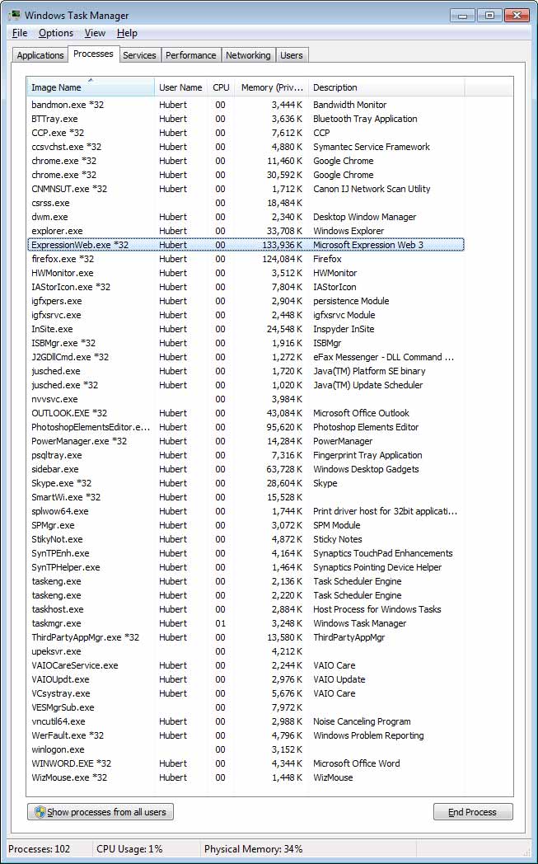Select the J2GDllCmd.exe *32 process
This screenshot has width=538, height=864.
(246, 357)
